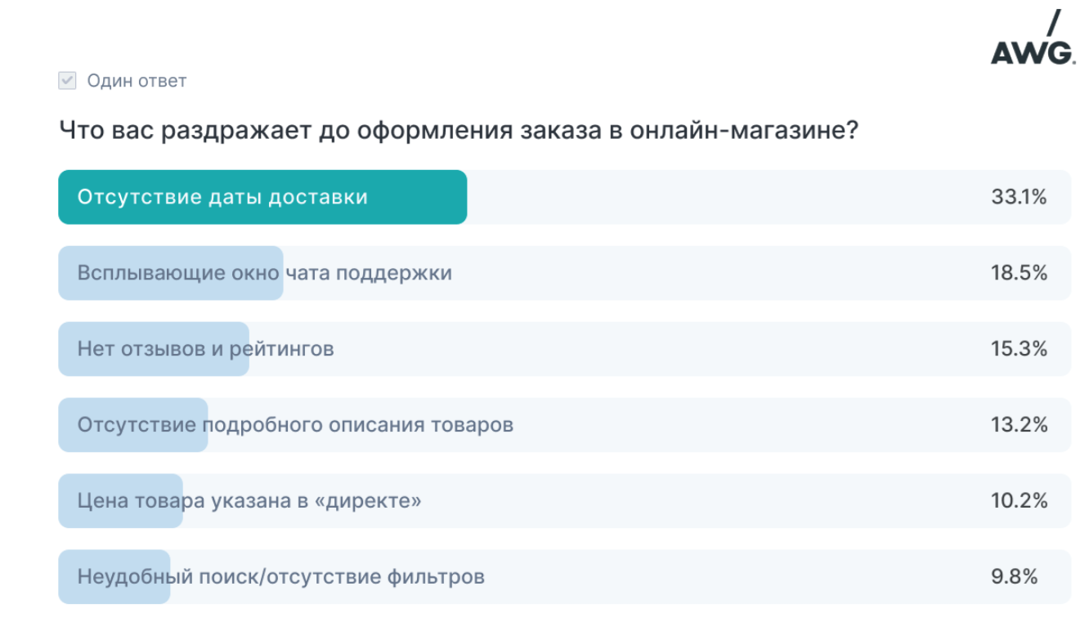Toggle the Один ответ checkbox
Viewport: 1089px width, 636px height.
(x=67, y=81)
